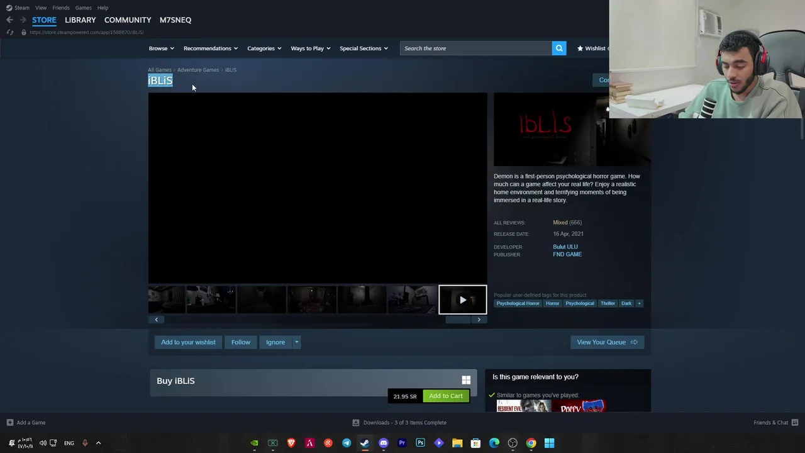Launch Premiere Pro from taskbar
The width and height of the screenshot is (805, 453).
pos(402,443)
